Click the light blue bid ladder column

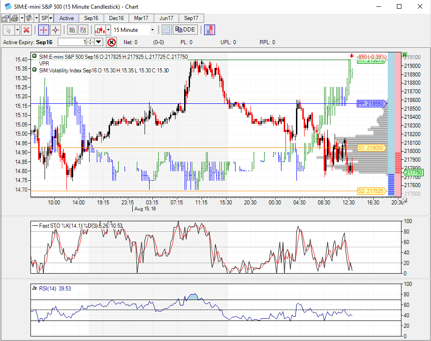pos(391,114)
